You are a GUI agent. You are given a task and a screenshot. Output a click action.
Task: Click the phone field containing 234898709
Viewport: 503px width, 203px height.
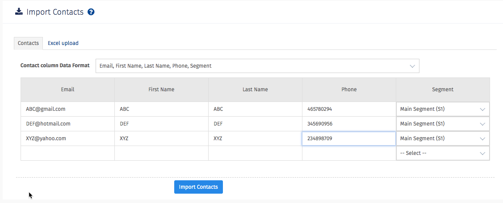[x=349, y=138]
